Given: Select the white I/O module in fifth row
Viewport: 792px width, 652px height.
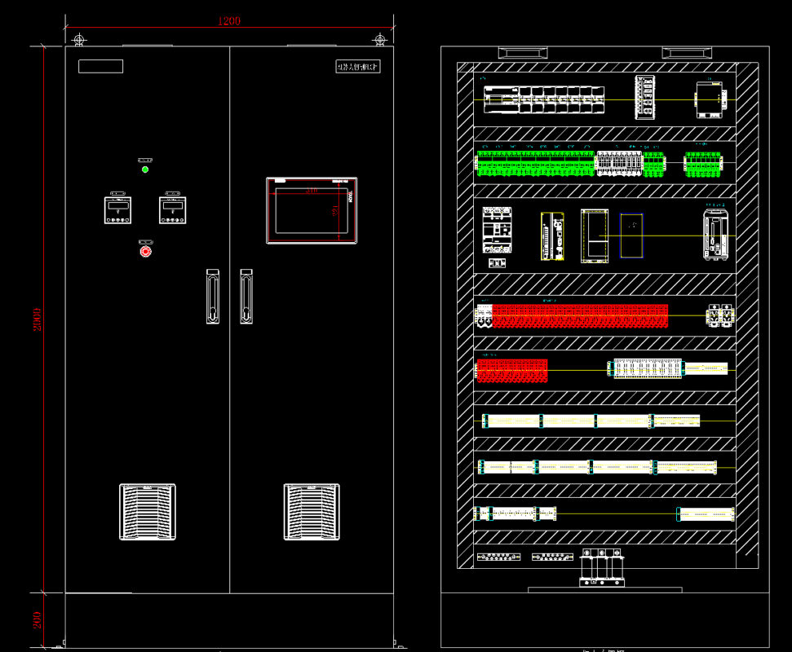Looking at the screenshot, I should (648, 368).
